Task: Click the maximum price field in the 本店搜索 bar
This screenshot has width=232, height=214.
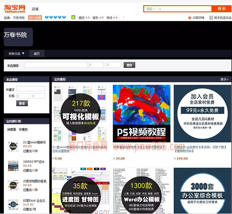Action: point(113,65)
